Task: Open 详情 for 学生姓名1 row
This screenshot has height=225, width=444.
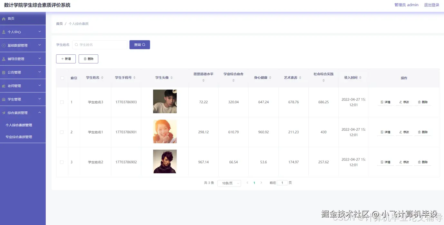Action: pyautogui.click(x=385, y=132)
